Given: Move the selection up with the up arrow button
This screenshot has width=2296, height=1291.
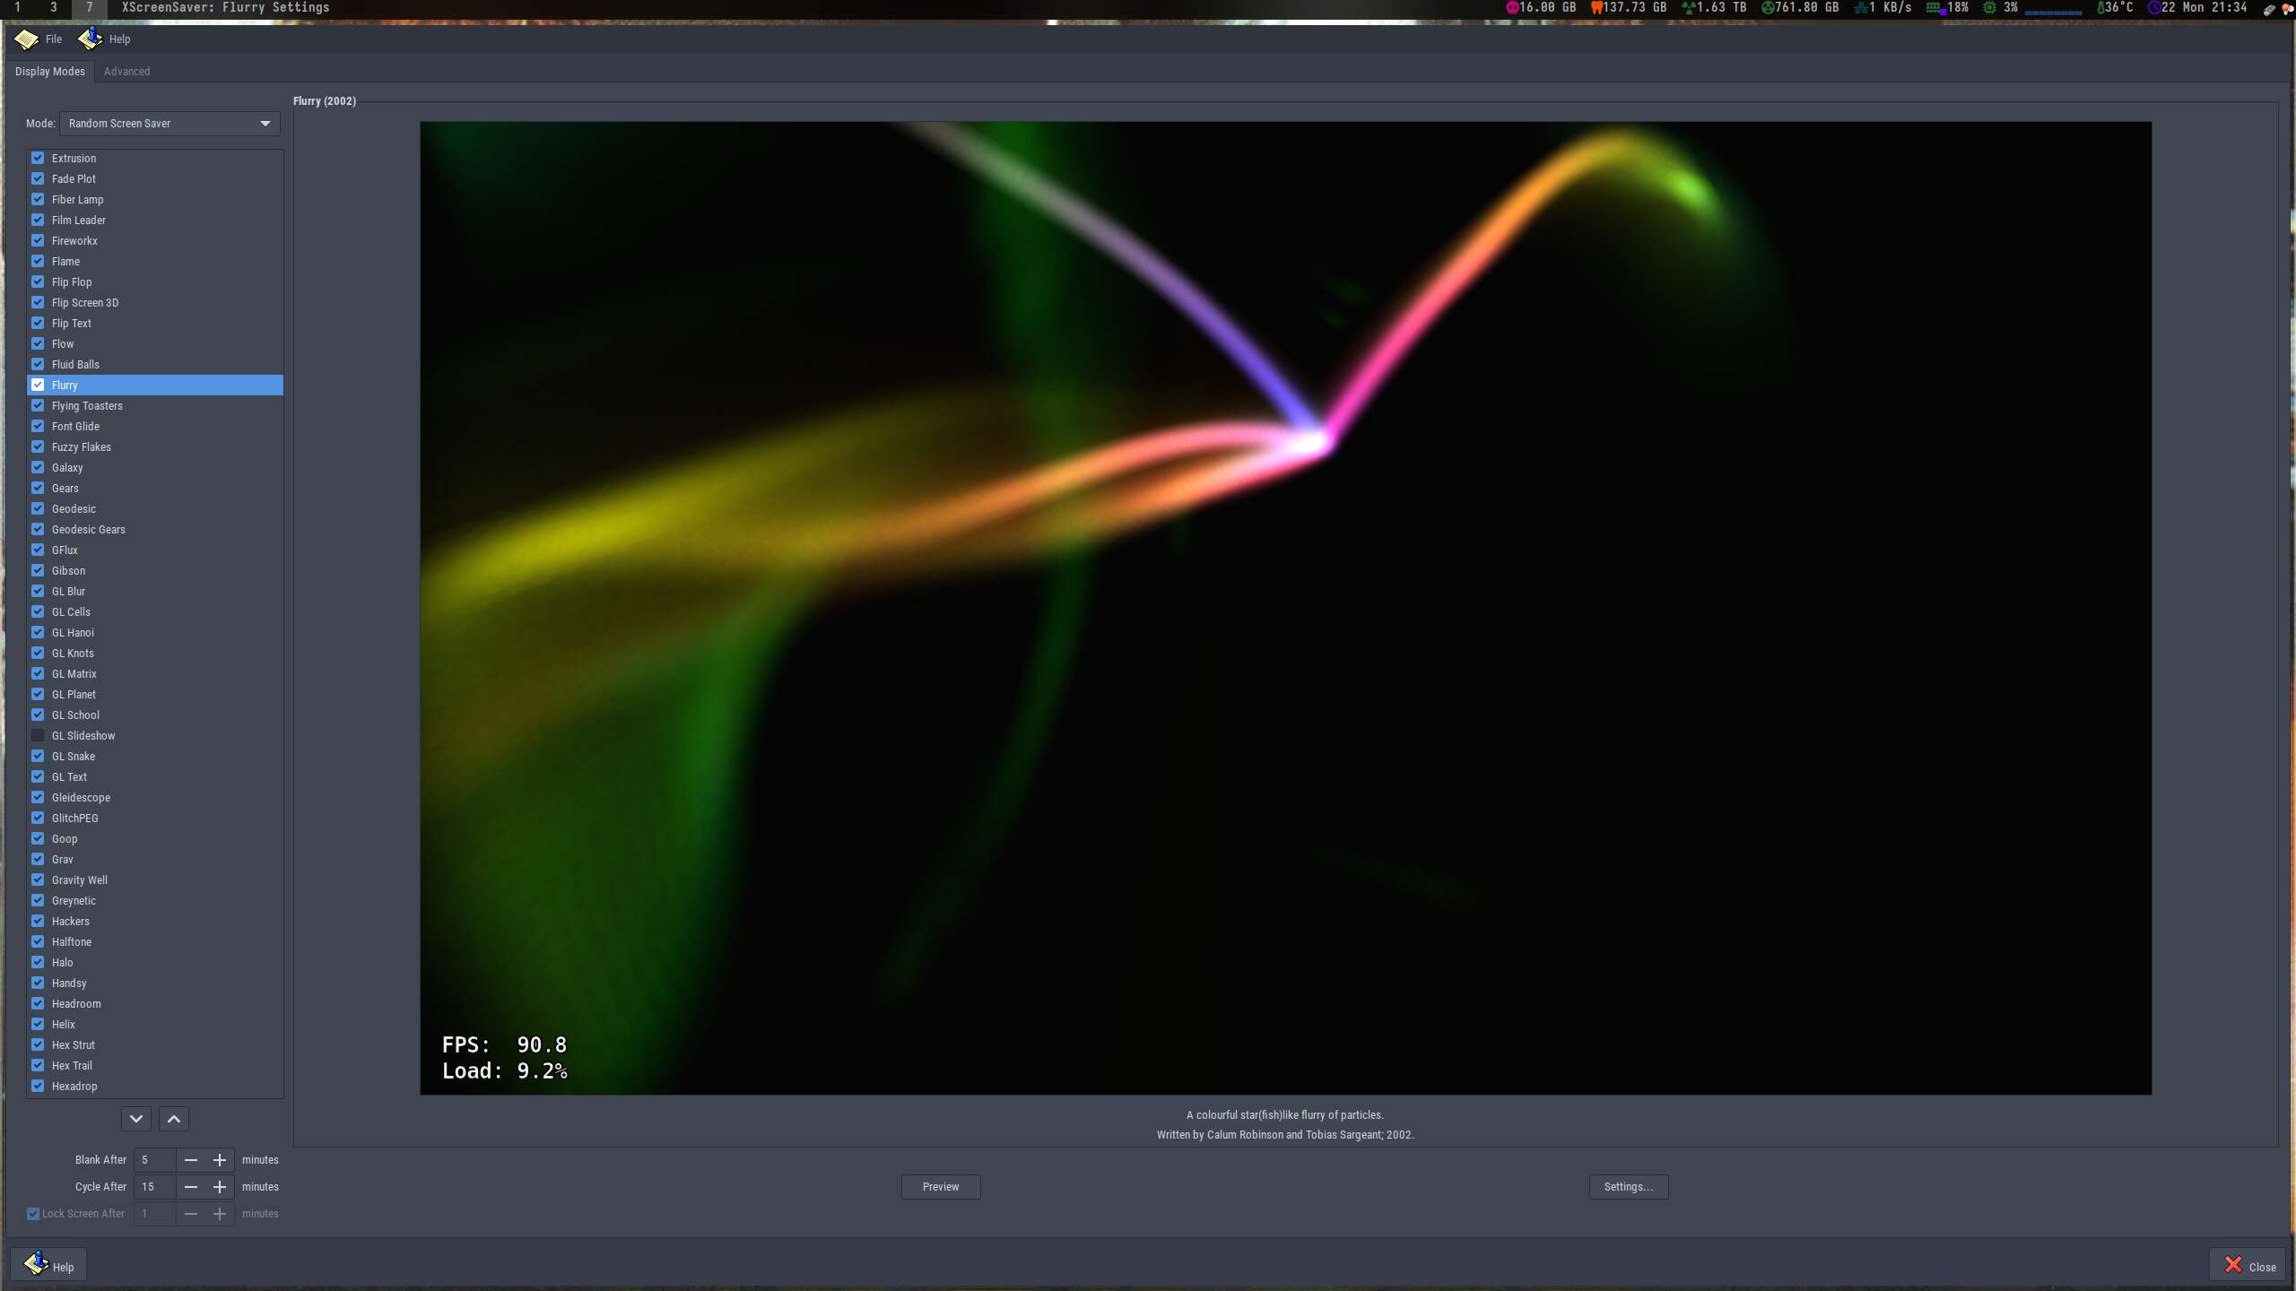Looking at the screenshot, I should tap(174, 1119).
